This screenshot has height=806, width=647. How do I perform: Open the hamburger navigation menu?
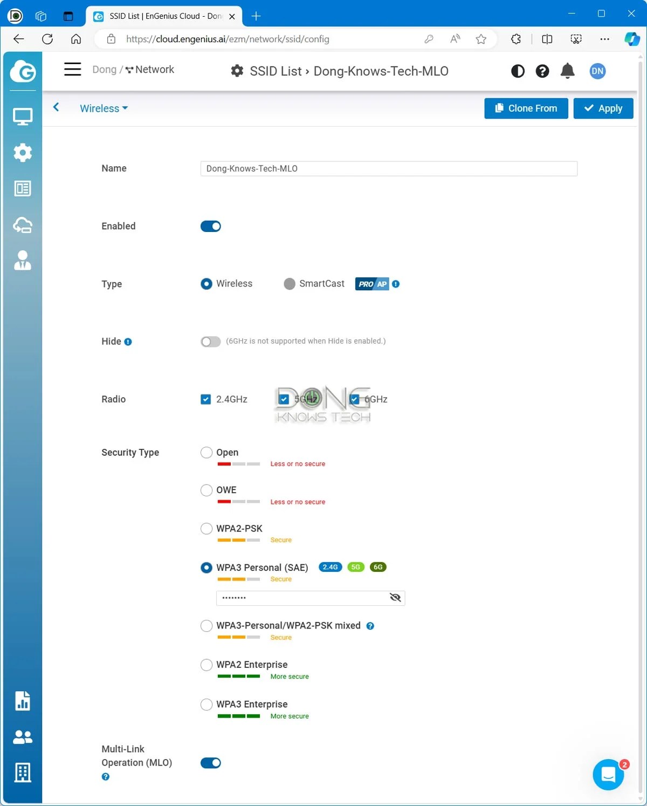click(73, 70)
